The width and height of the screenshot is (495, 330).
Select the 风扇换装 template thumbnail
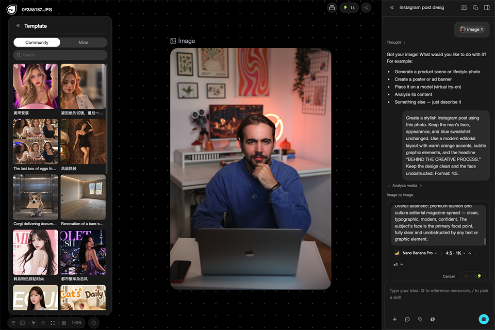83,141
